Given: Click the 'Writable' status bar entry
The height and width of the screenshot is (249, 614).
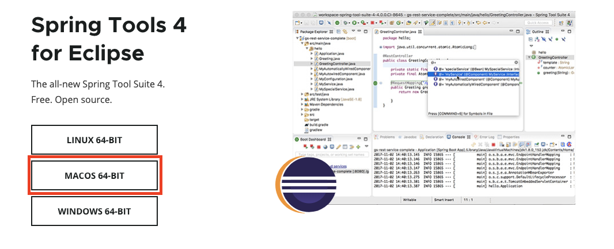Looking at the screenshot, I should [x=410, y=200].
